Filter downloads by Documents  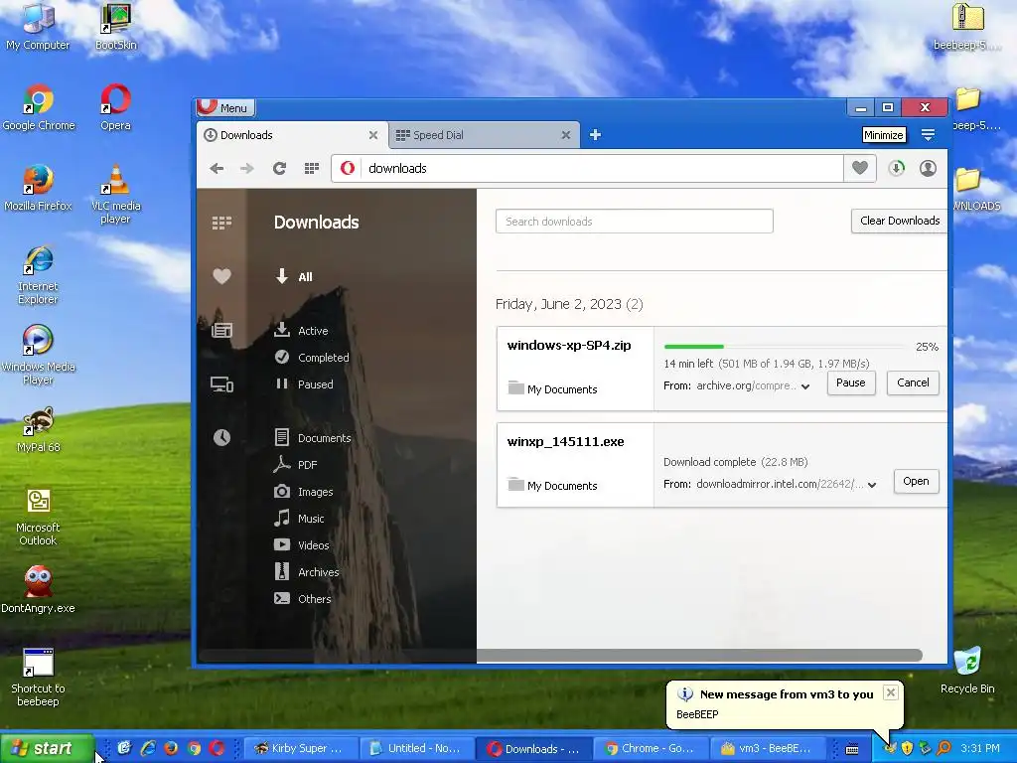[x=313, y=438]
